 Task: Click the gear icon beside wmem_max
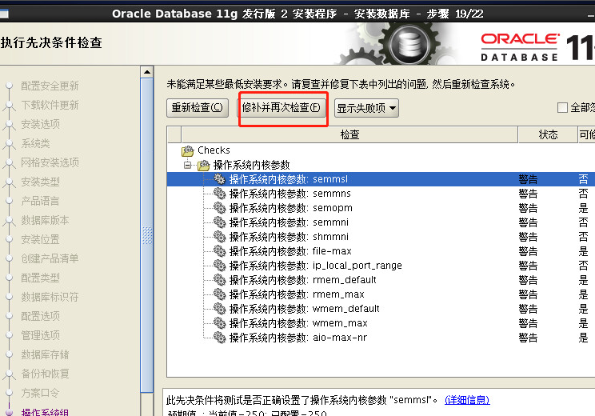[x=219, y=323]
